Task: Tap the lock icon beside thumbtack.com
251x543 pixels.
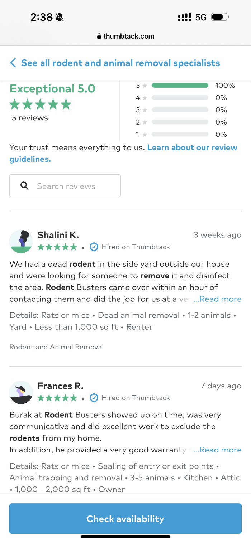Action: (99, 37)
